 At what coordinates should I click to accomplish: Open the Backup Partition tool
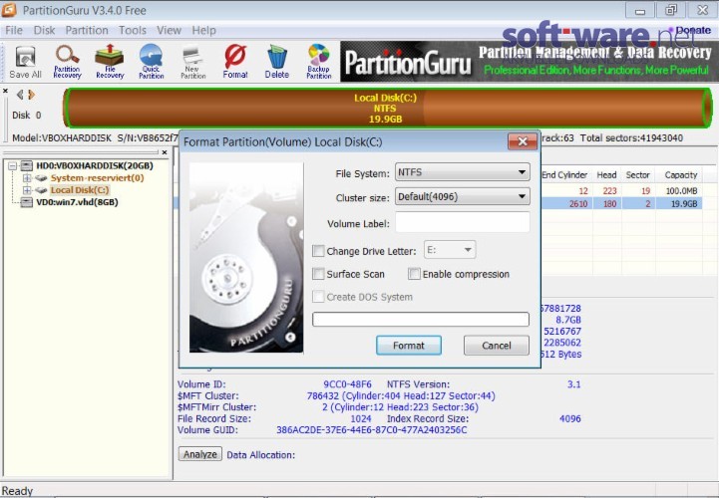pyautogui.click(x=319, y=62)
